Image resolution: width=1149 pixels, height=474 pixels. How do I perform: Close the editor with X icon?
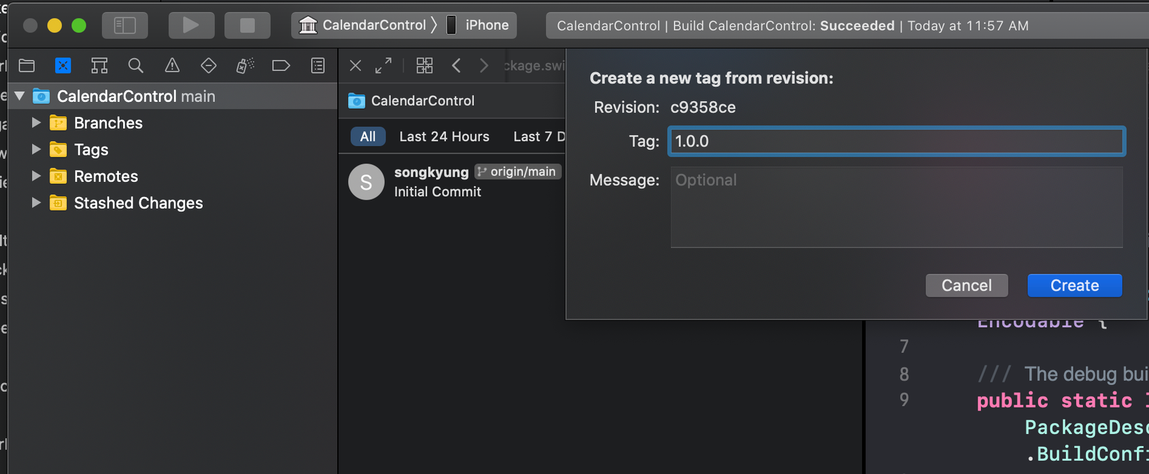355,66
